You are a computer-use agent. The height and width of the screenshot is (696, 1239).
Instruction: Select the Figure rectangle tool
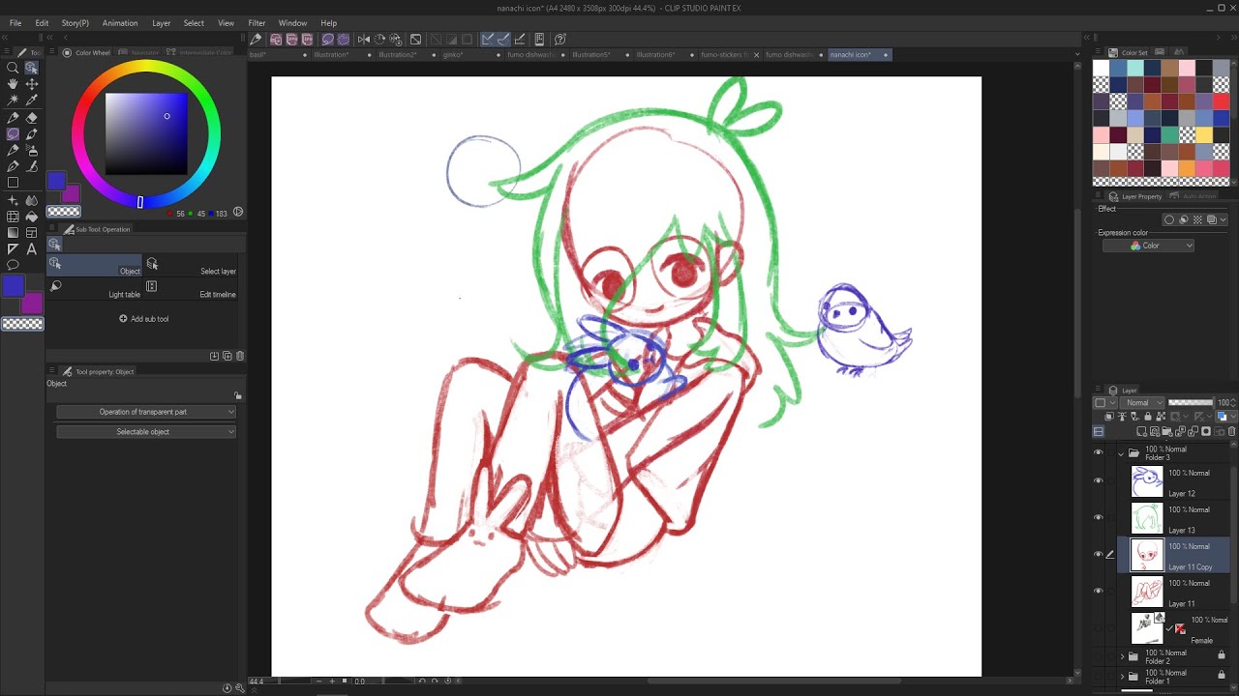13,183
